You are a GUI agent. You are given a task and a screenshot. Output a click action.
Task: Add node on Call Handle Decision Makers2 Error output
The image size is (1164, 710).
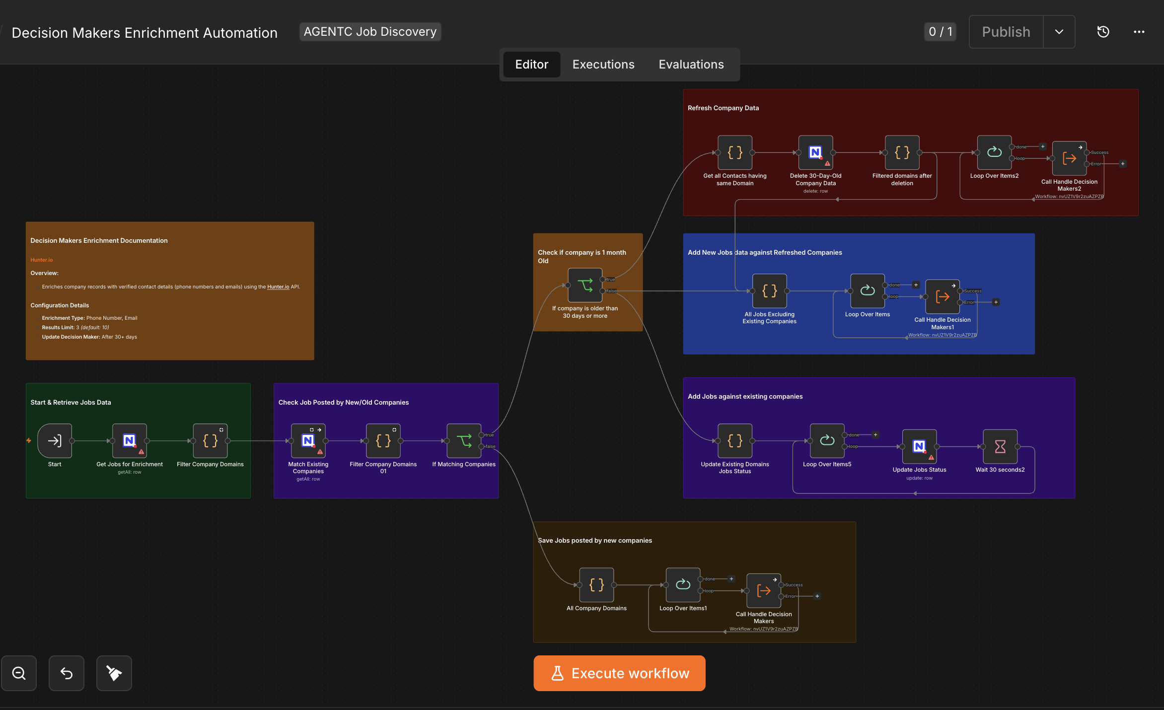point(1123,164)
